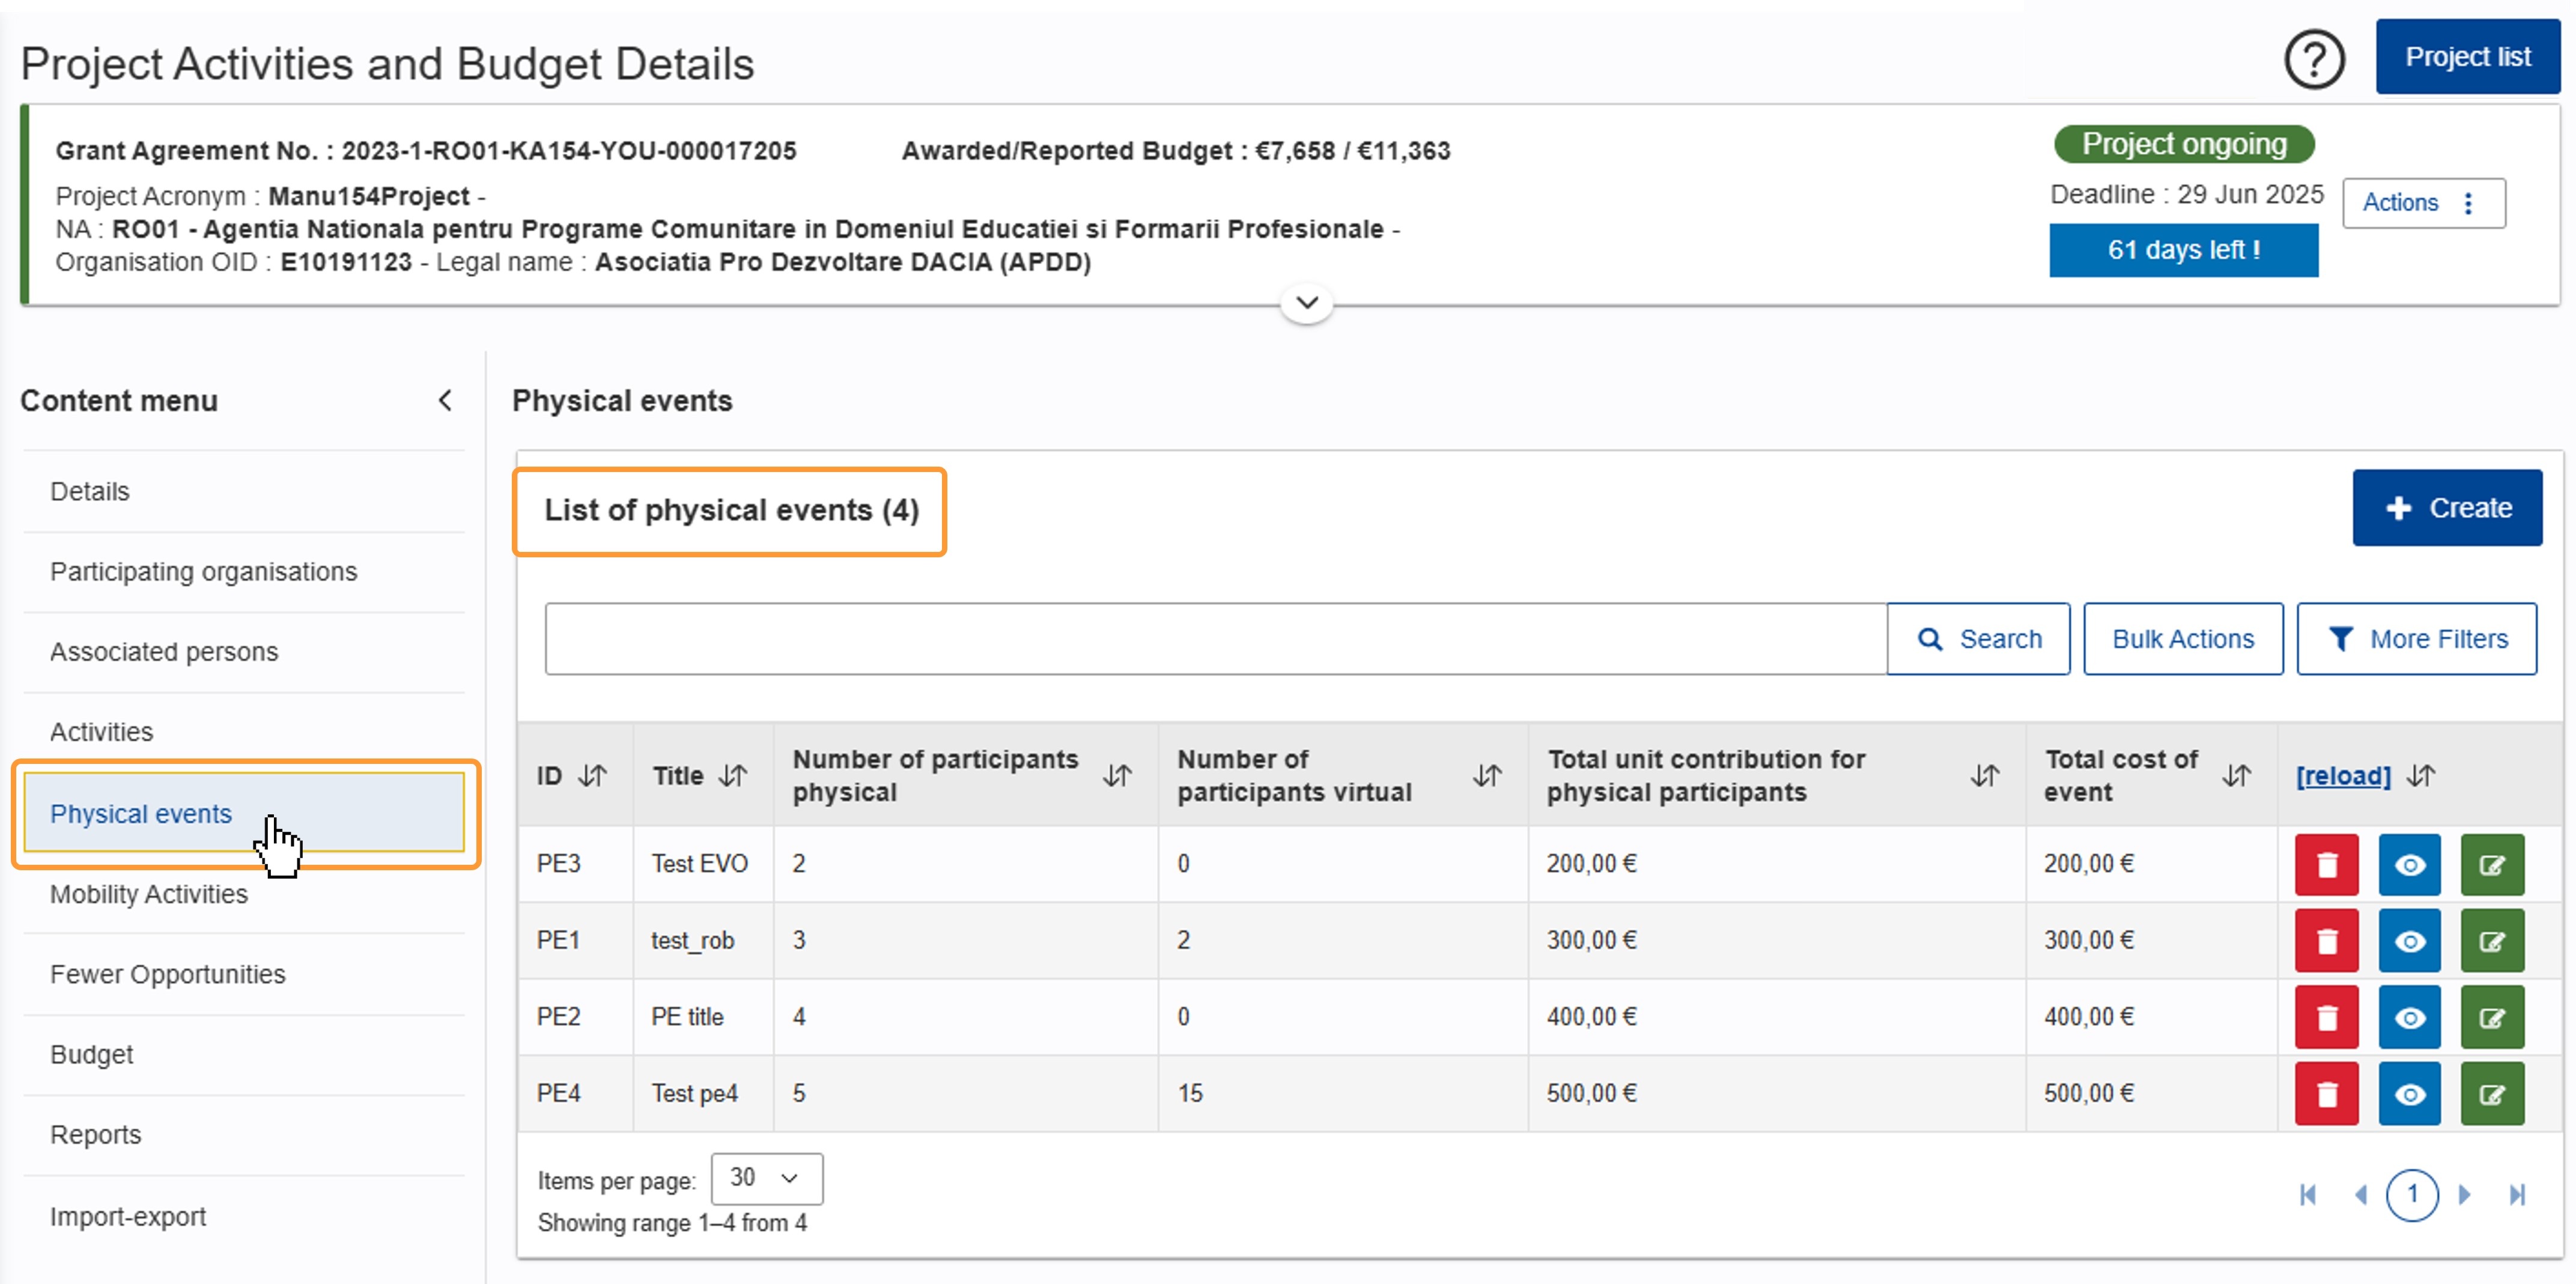Sort by Total cost of event

click(x=2236, y=775)
